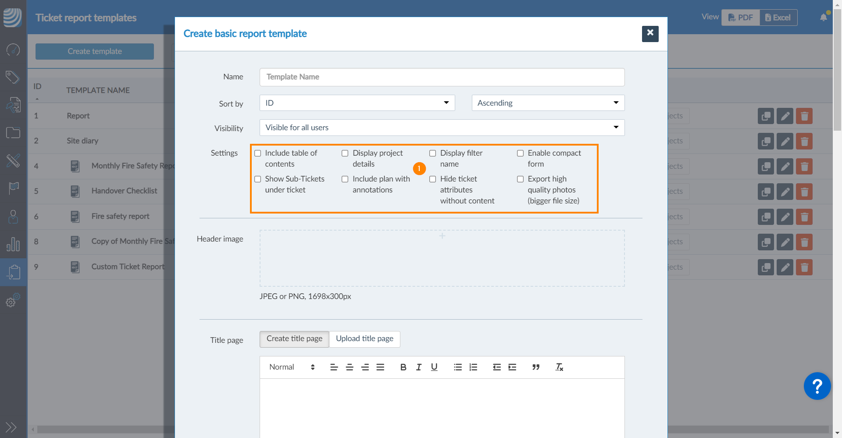Apply italic formatting in the title editor
This screenshot has width=842, height=438.
pos(418,367)
